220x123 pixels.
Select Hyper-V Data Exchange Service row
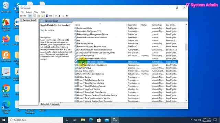(x=126, y=80)
